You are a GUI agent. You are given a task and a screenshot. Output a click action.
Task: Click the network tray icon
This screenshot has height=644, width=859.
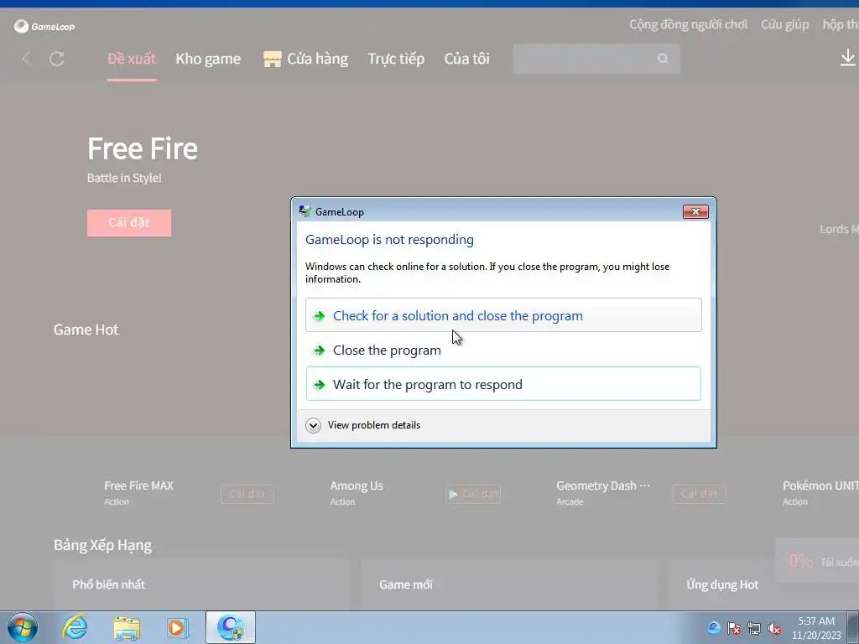(754, 629)
